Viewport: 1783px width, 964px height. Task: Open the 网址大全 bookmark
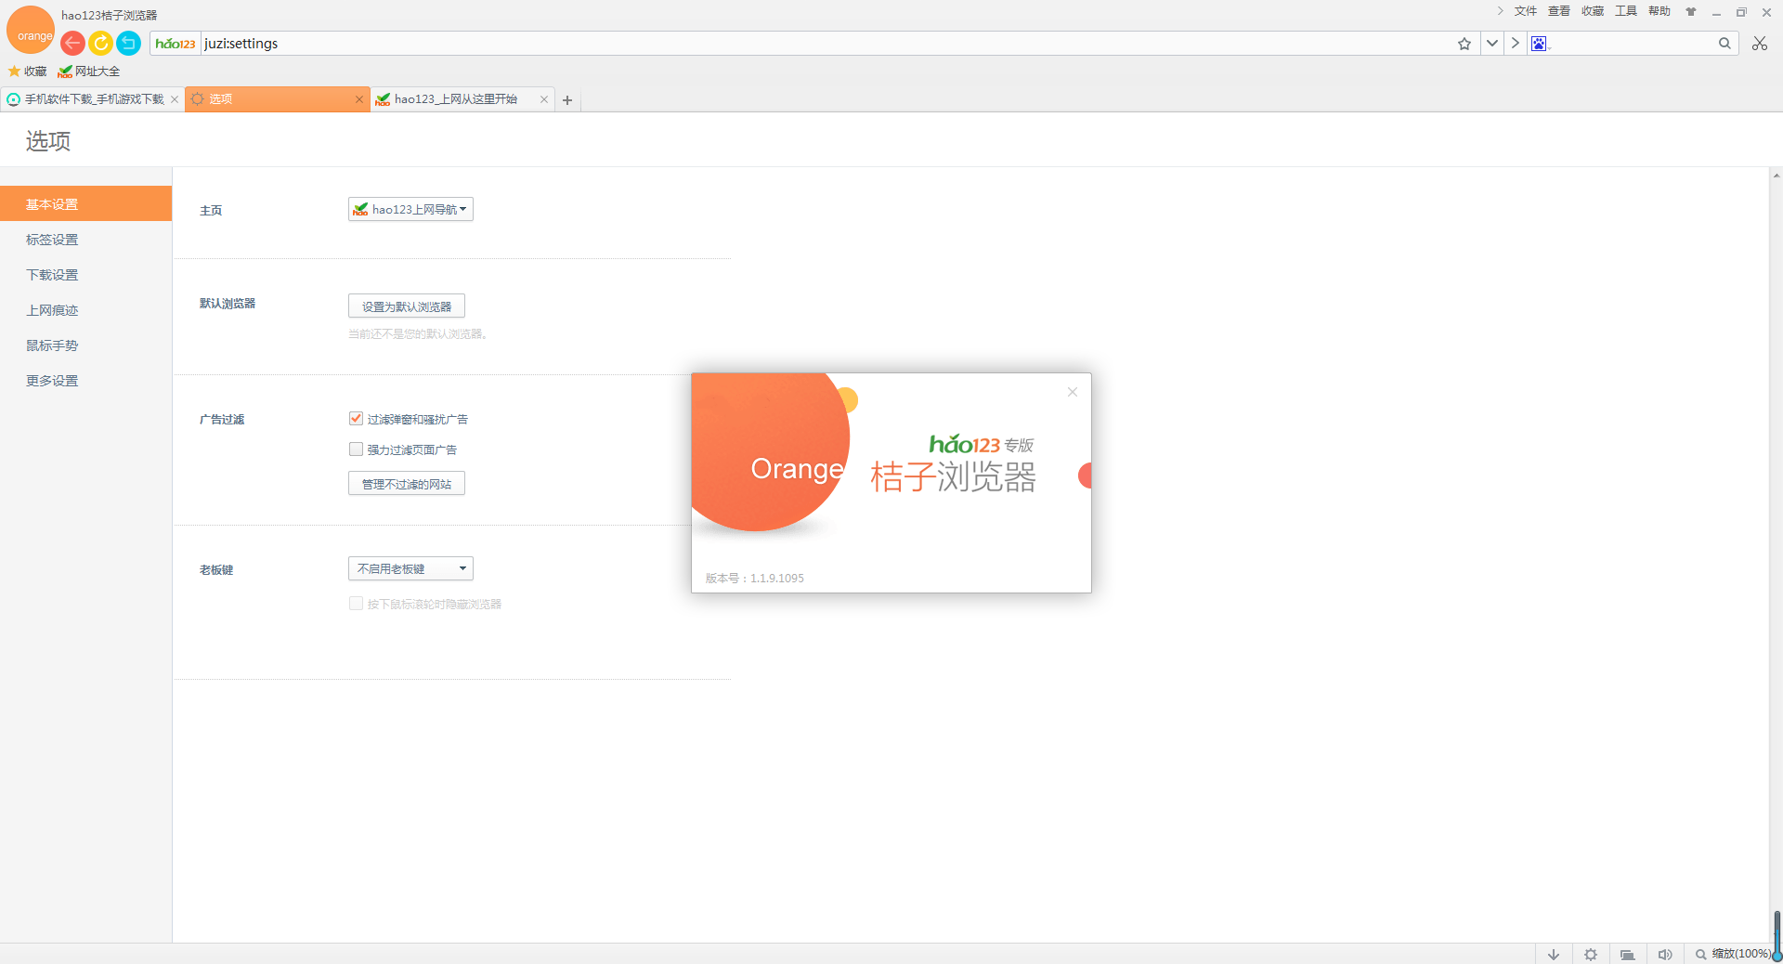pyautogui.click(x=89, y=72)
